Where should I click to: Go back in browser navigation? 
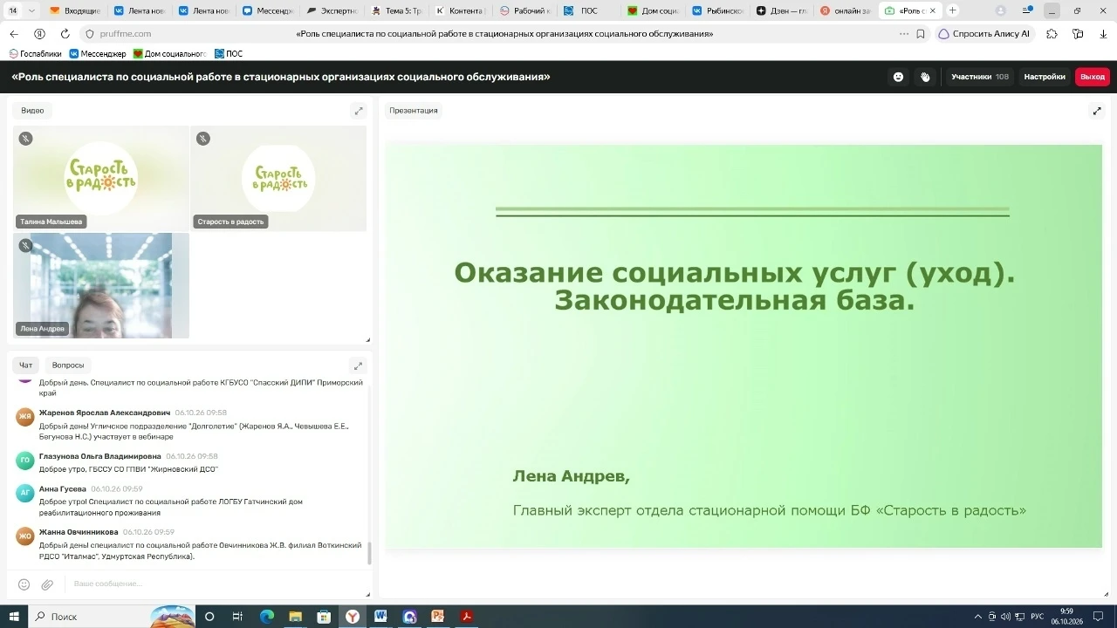coord(13,33)
